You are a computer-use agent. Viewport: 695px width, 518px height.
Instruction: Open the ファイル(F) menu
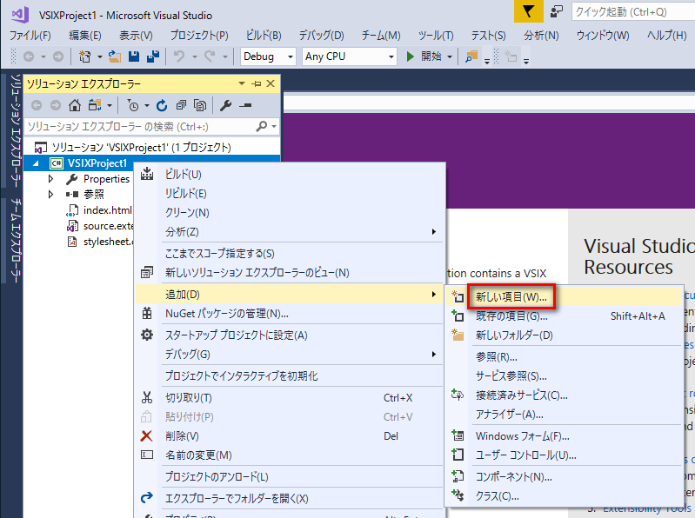[x=30, y=36]
